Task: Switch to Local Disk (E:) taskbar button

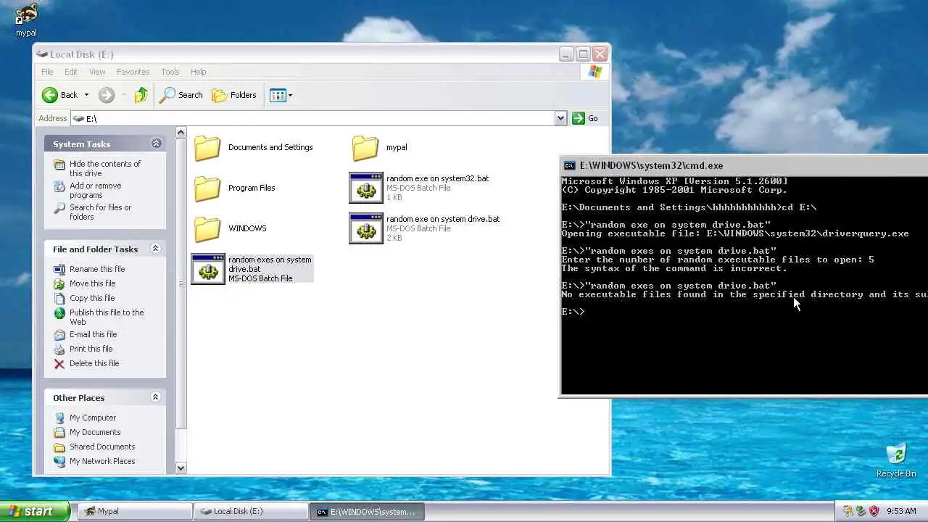Action: pyautogui.click(x=251, y=511)
